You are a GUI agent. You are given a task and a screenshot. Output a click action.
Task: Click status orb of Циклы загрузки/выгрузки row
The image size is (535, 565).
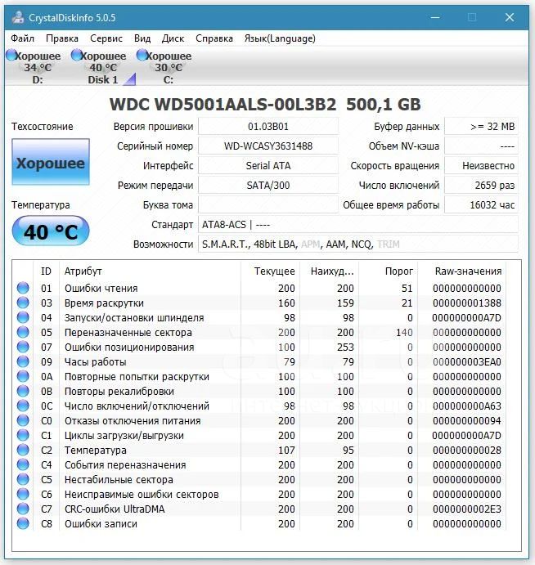click(x=23, y=435)
